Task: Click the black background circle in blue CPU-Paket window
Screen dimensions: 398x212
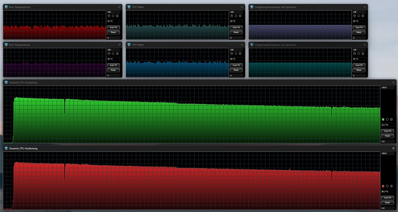Action: pos(236,54)
